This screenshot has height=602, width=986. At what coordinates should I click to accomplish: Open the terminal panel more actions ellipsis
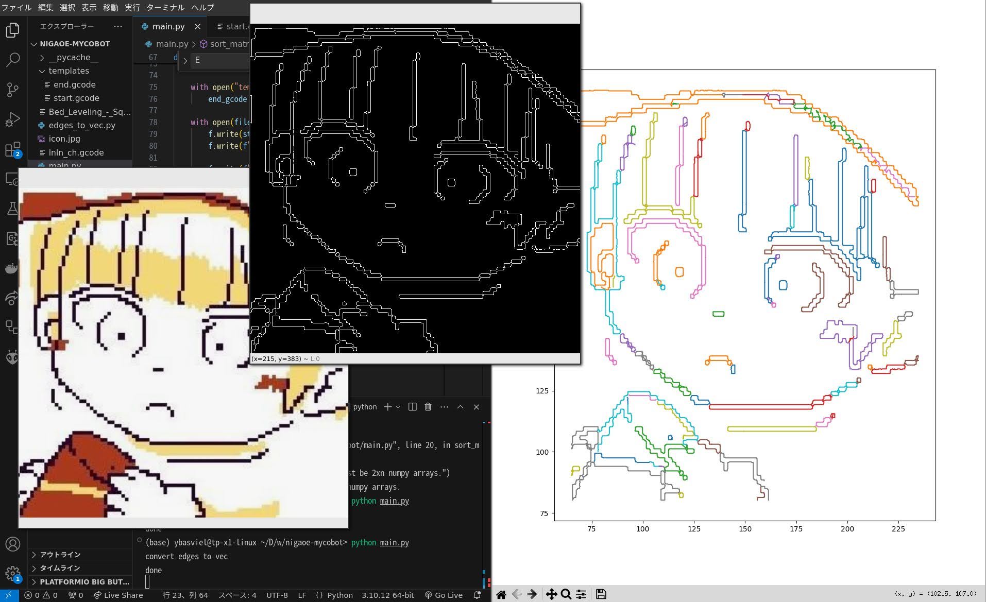click(x=444, y=407)
